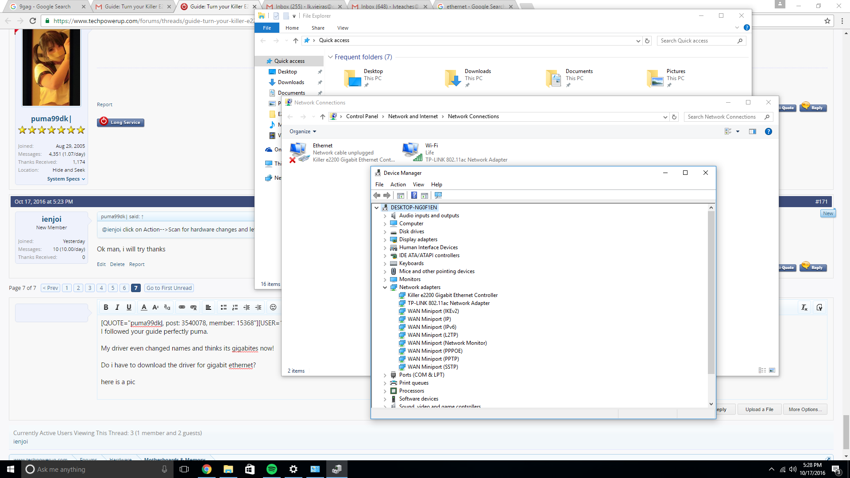Click Network Connections help icon
This screenshot has height=478, width=850.
(769, 131)
